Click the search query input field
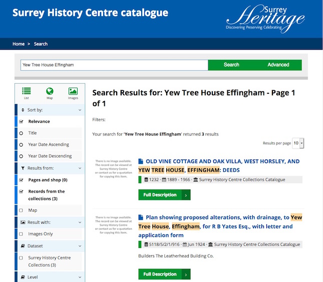The image size is (323, 282). coord(114,65)
